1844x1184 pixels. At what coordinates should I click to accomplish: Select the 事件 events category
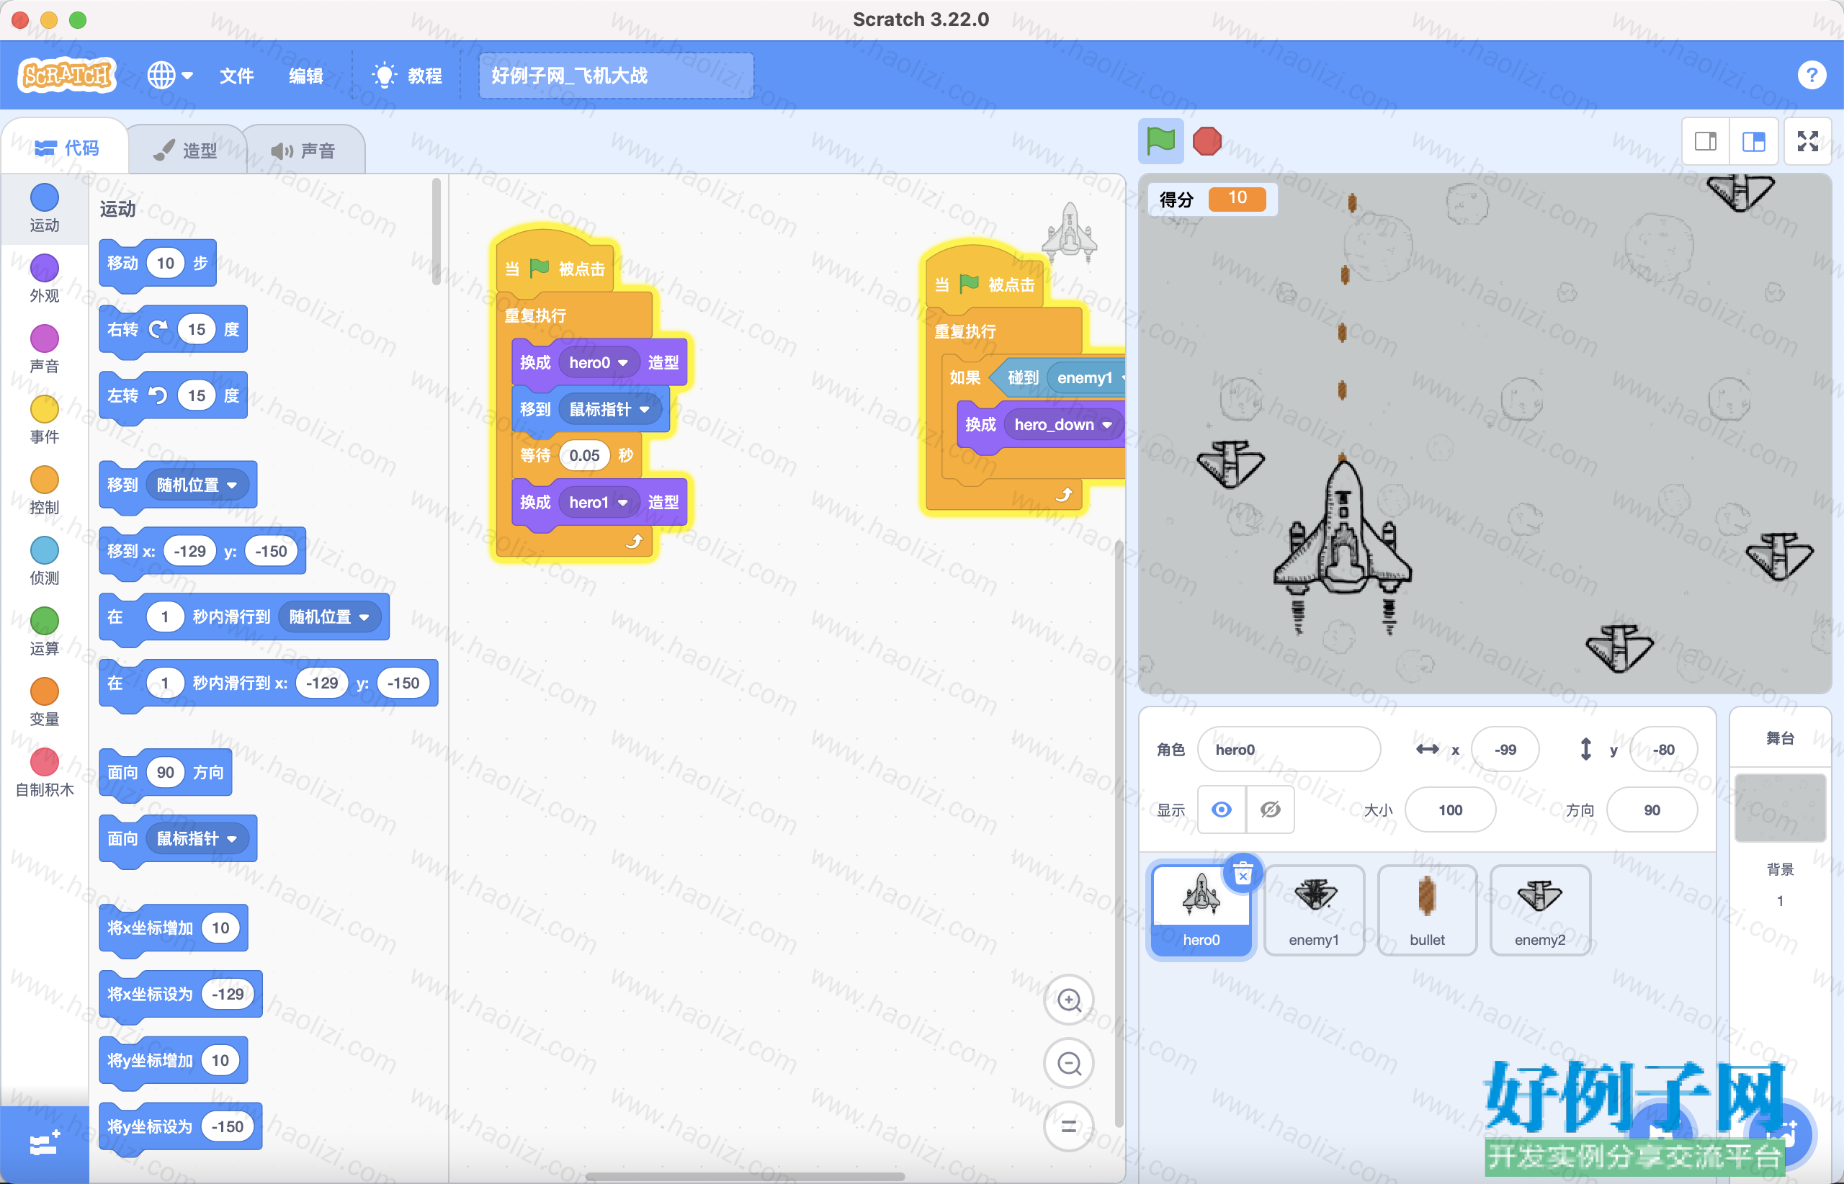[45, 420]
